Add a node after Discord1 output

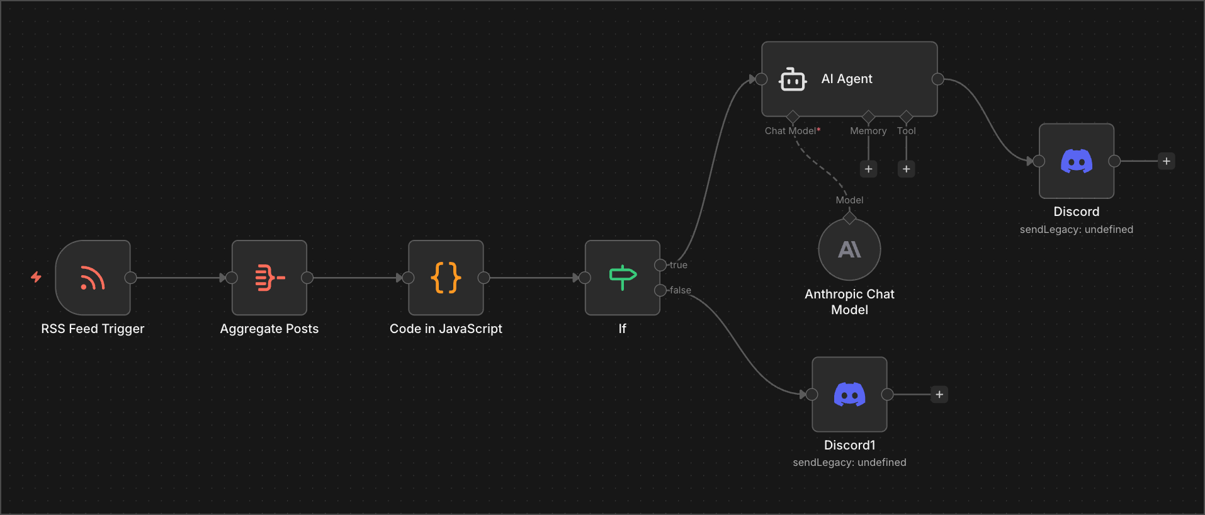click(939, 395)
